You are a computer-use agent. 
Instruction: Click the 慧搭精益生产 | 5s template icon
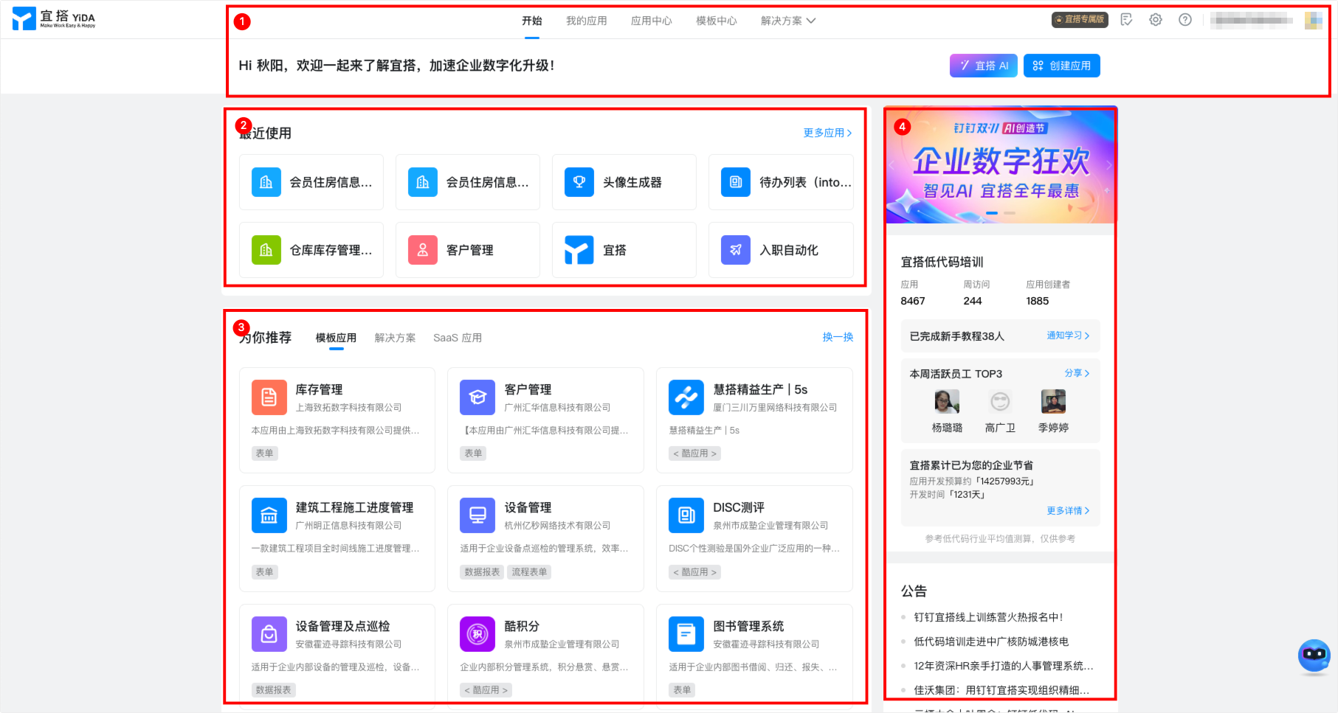click(x=686, y=397)
